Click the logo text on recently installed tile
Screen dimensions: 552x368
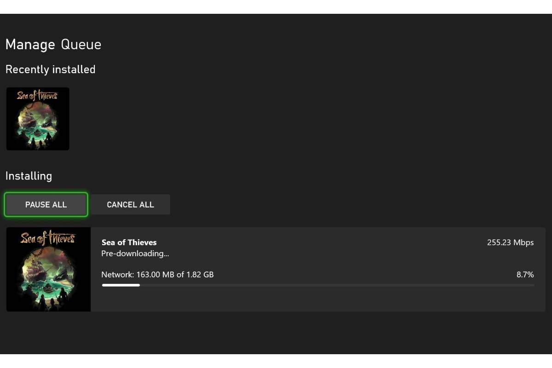point(37,96)
